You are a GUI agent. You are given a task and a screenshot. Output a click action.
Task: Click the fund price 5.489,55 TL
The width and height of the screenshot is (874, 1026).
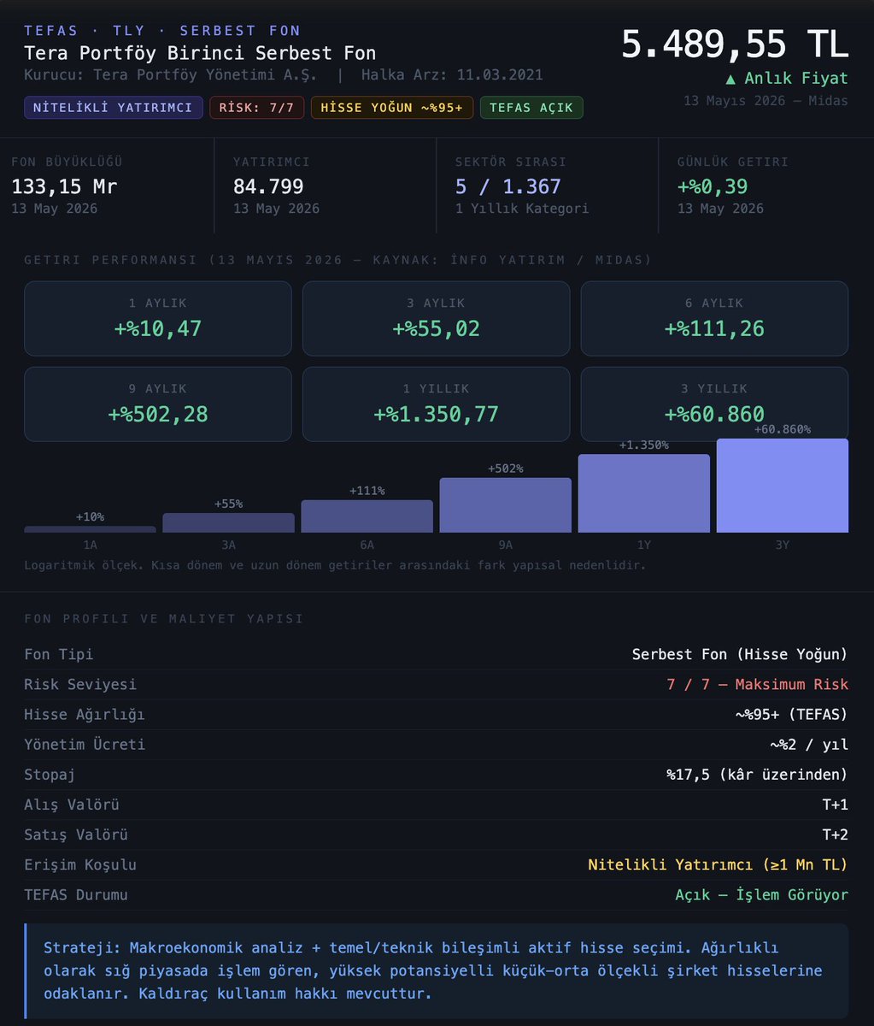point(734,44)
